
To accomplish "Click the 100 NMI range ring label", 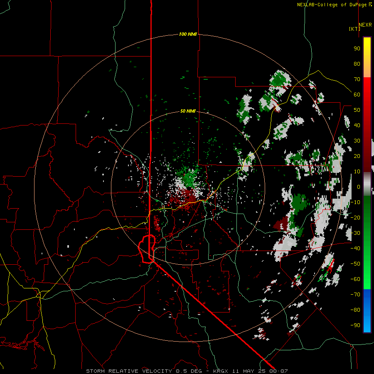I will pos(188,34).
